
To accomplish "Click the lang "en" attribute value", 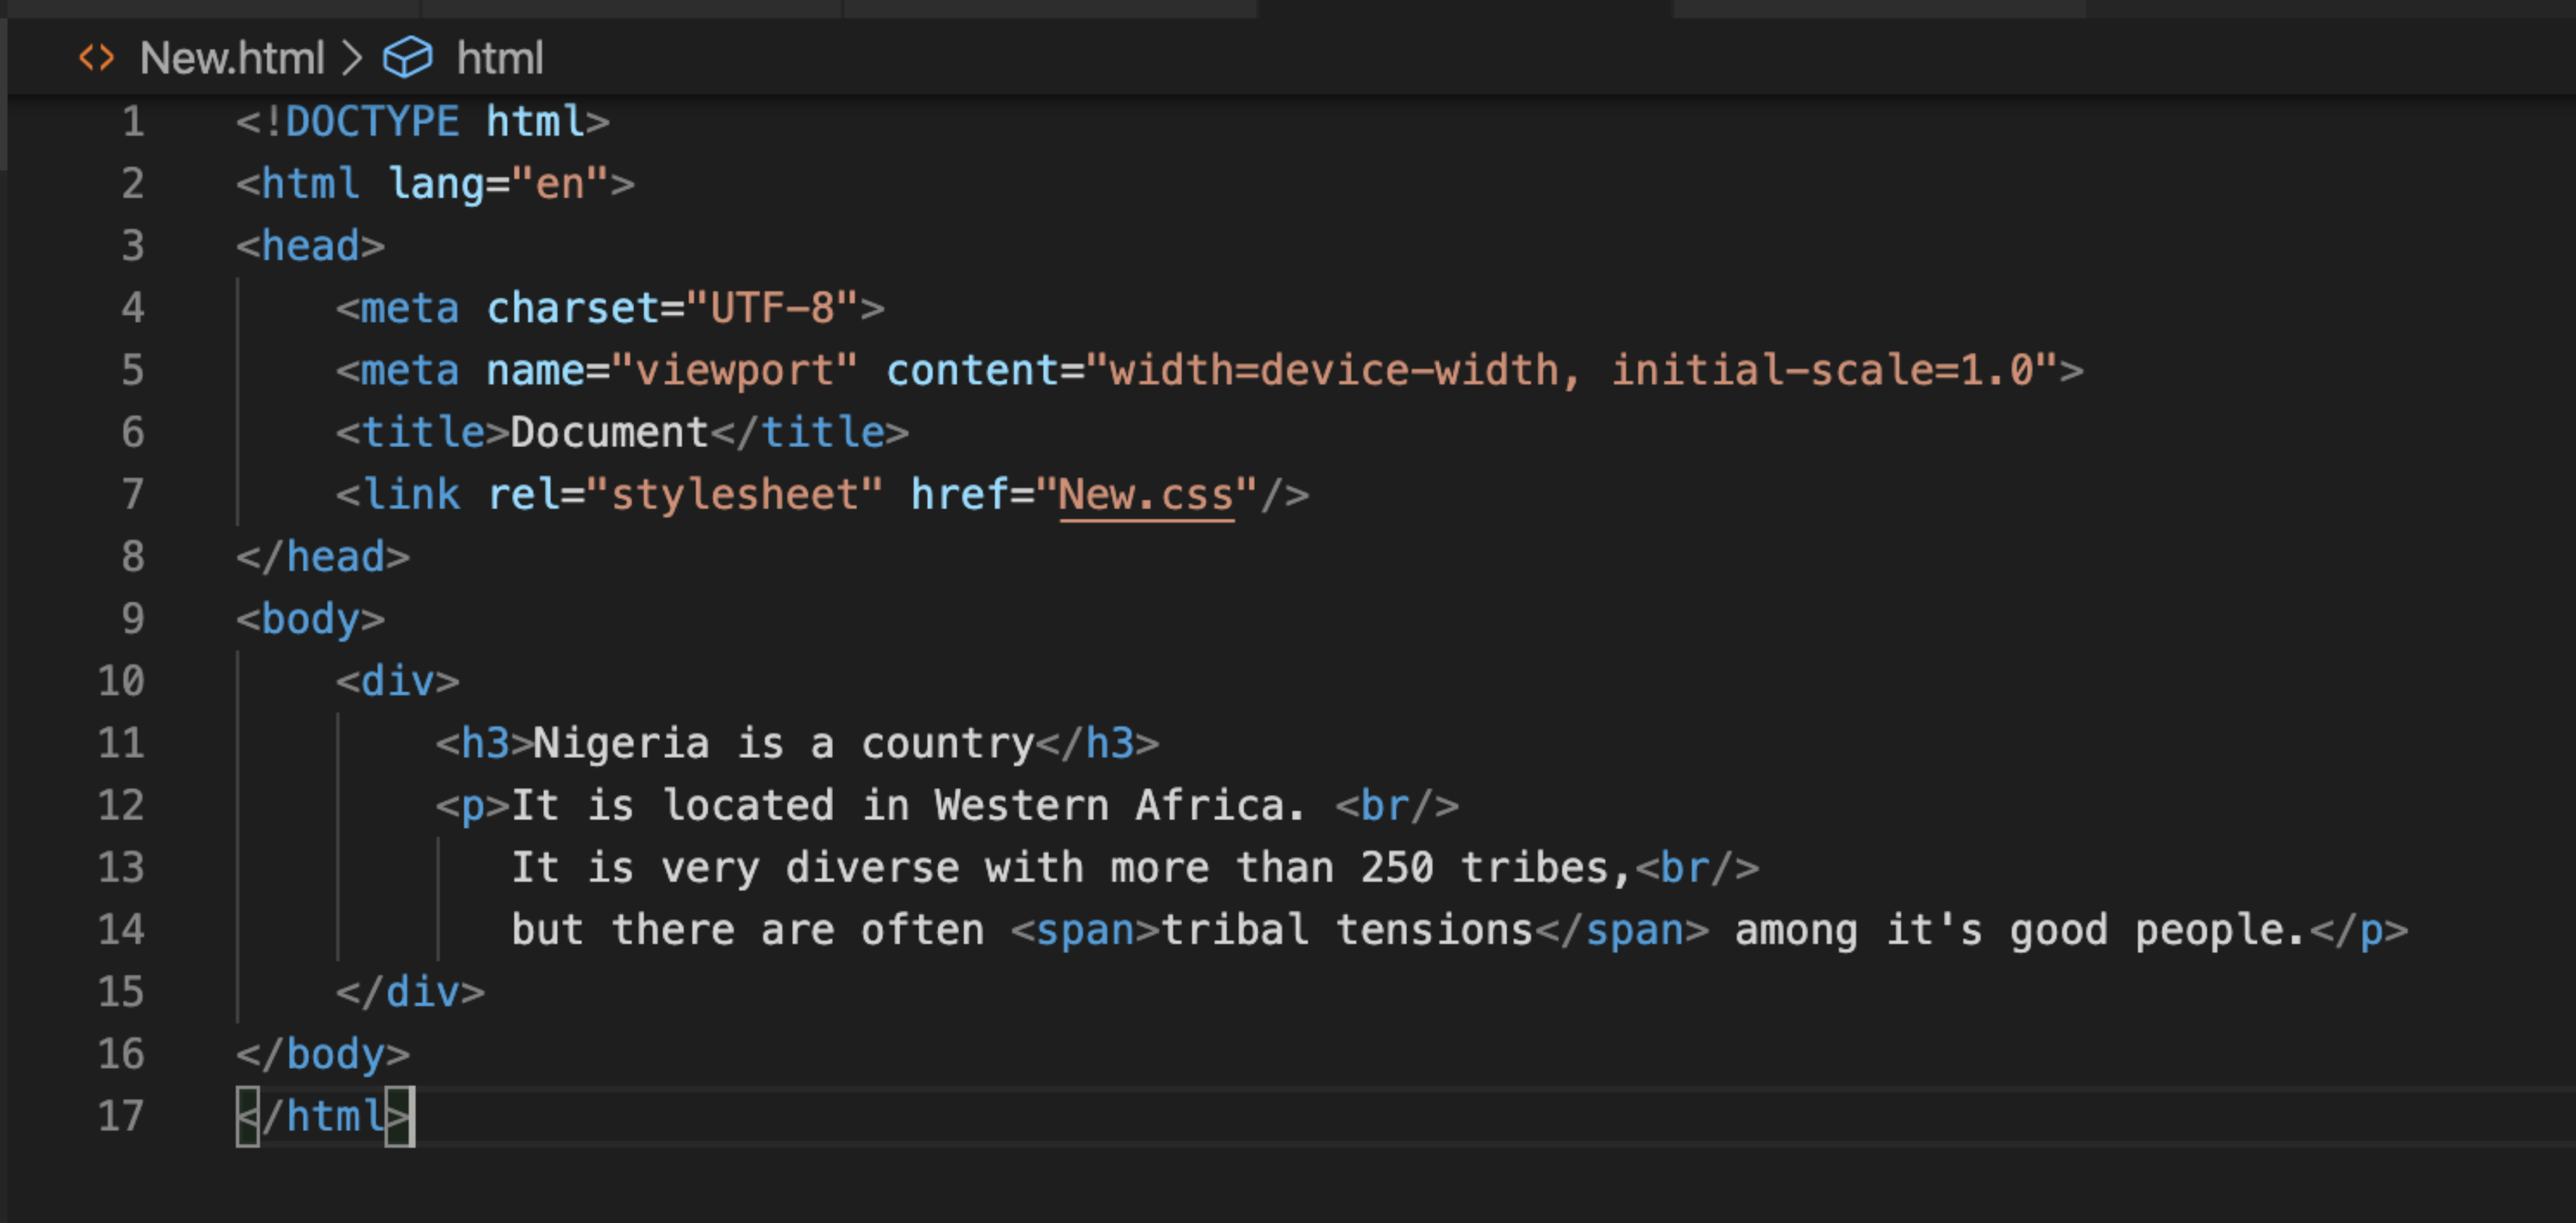I will click(559, 184).
